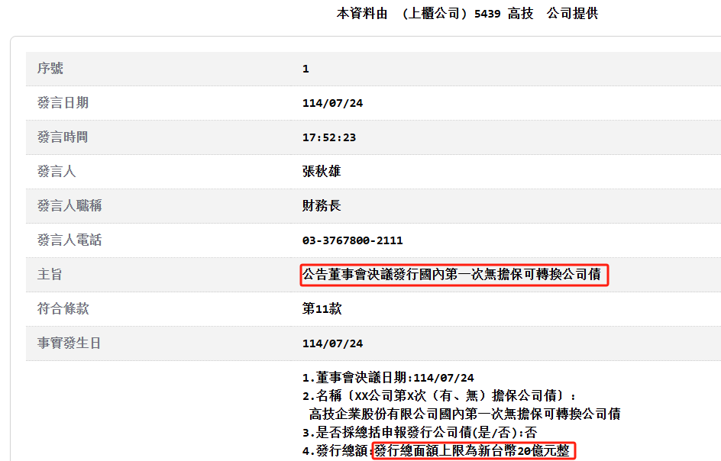Click the company header text 5439 高技
The height and width of the screenshot is (461, 721).
click(504, 14)
